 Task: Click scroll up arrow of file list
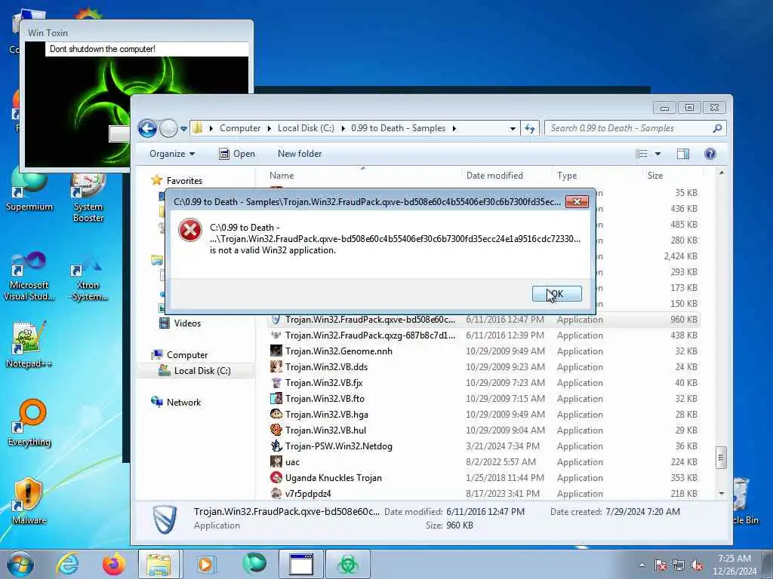pyautogui.click(x=721, y=173)
